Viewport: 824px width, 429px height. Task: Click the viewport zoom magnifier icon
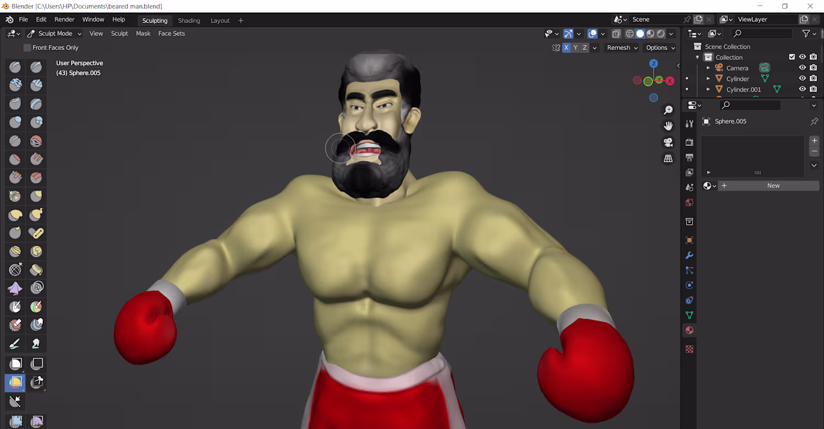[668, 110]
